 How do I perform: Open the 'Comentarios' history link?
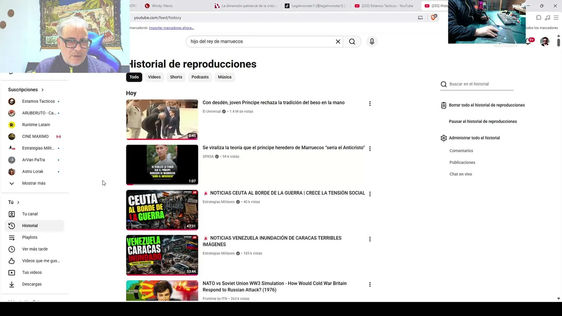[x=461, y=151]
